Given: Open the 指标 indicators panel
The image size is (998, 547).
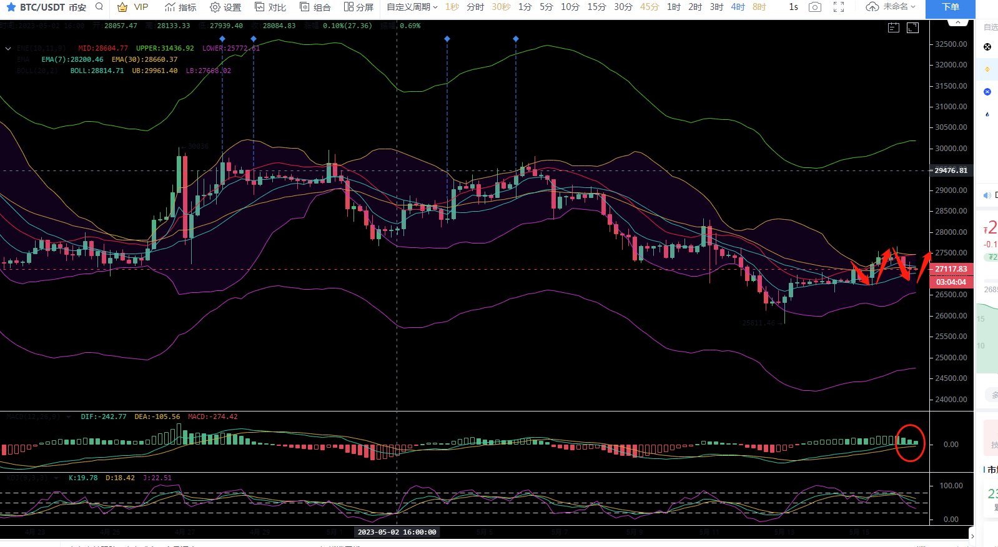Looking at the screenshot, I should tap(180, 7).
